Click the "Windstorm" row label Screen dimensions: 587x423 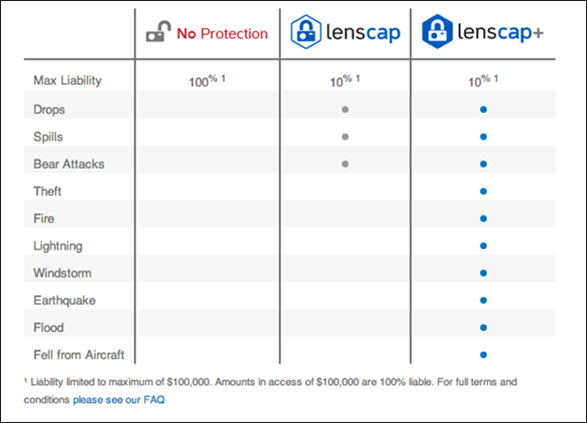[x=61, y=272]
